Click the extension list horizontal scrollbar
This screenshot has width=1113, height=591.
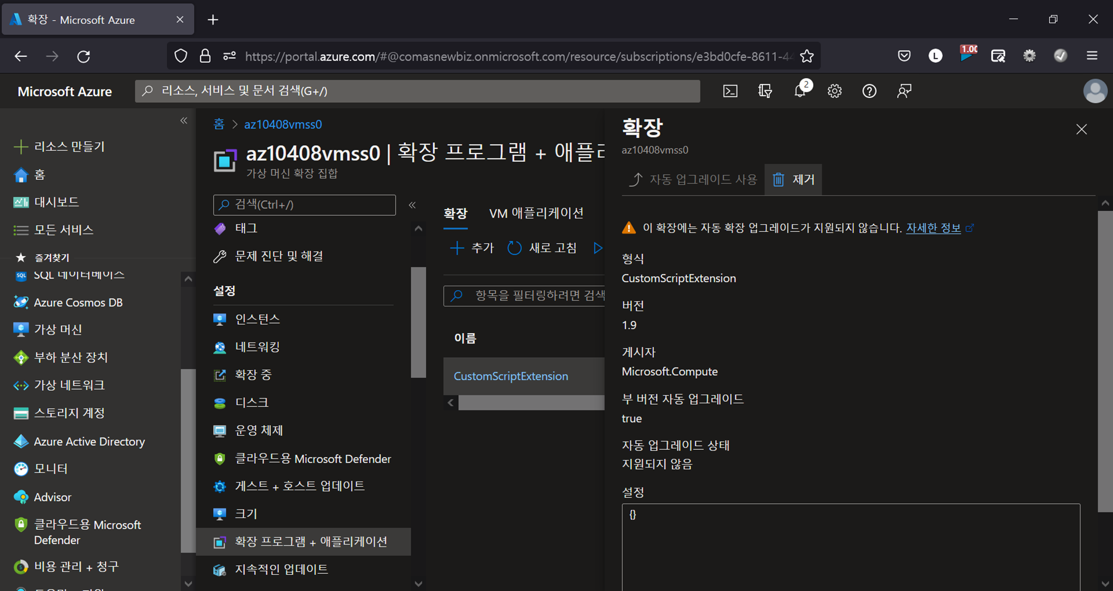(531, 403)
